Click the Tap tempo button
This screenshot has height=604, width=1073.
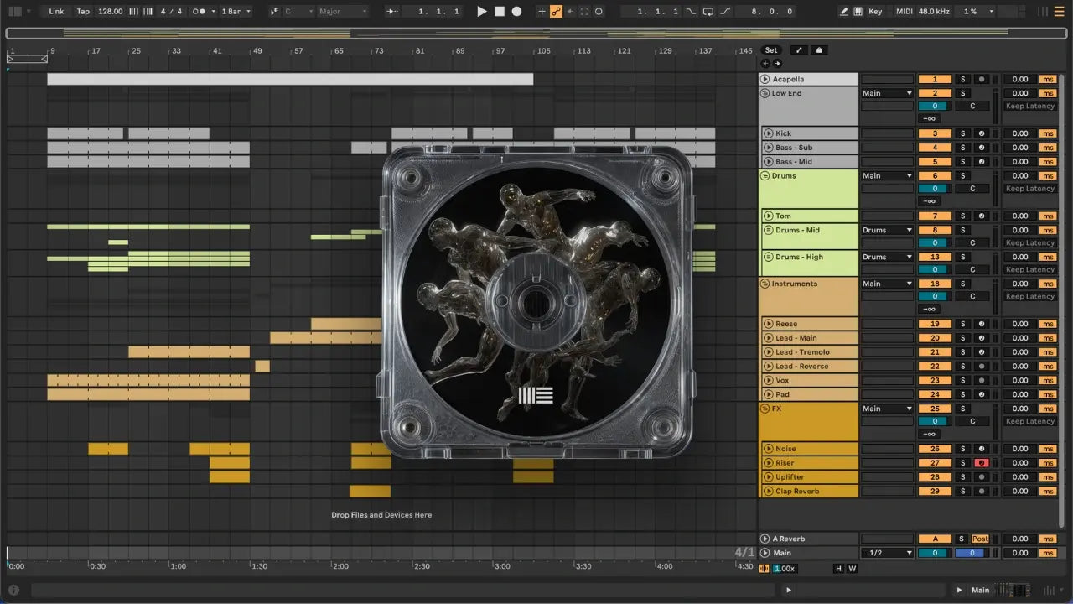tap(83, 12)
